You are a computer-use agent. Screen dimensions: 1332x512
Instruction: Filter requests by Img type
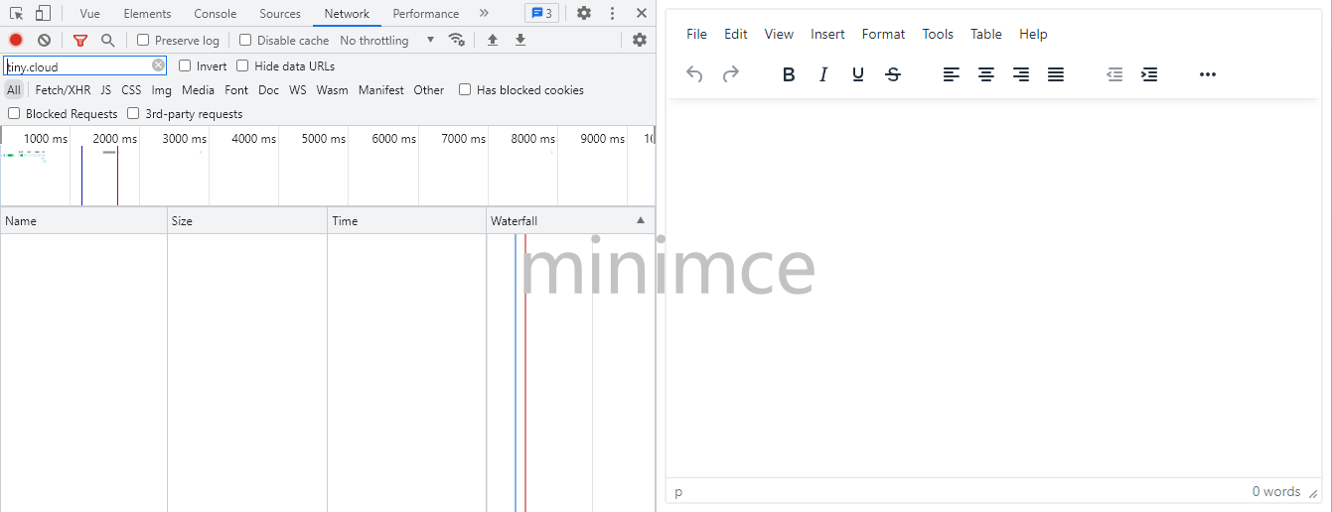point(161,89)
